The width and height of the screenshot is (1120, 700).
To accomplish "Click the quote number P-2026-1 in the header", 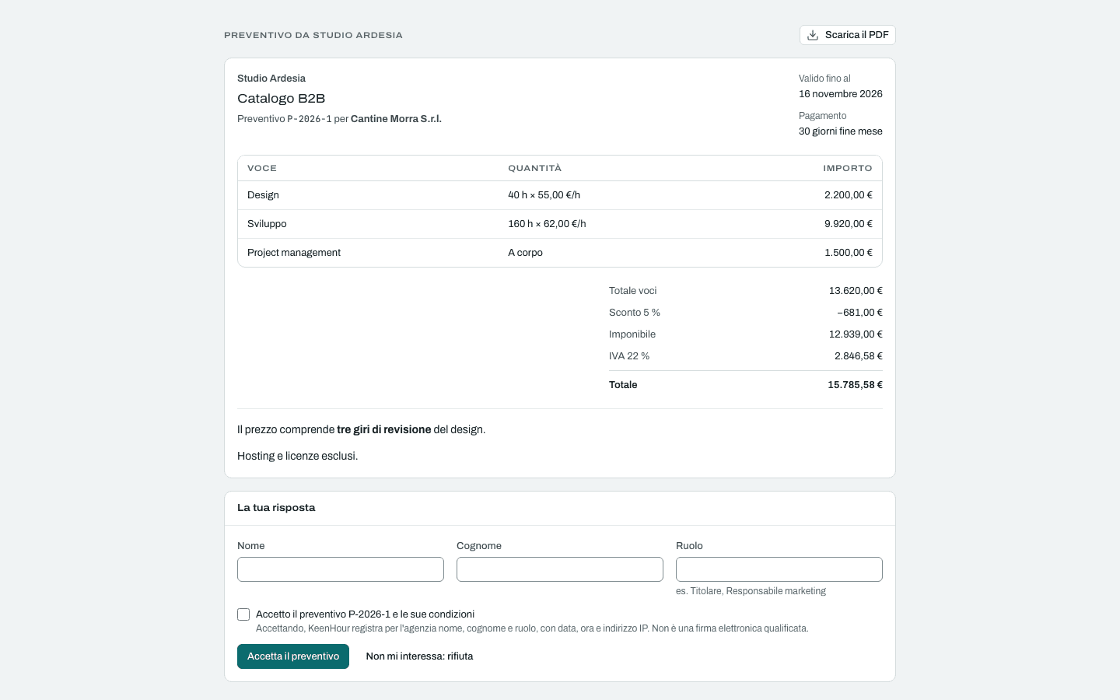I will click(x=310, y=119).
